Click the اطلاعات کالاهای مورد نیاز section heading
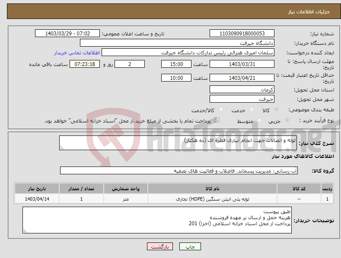The image size is (341, 258). coord(303,156)
